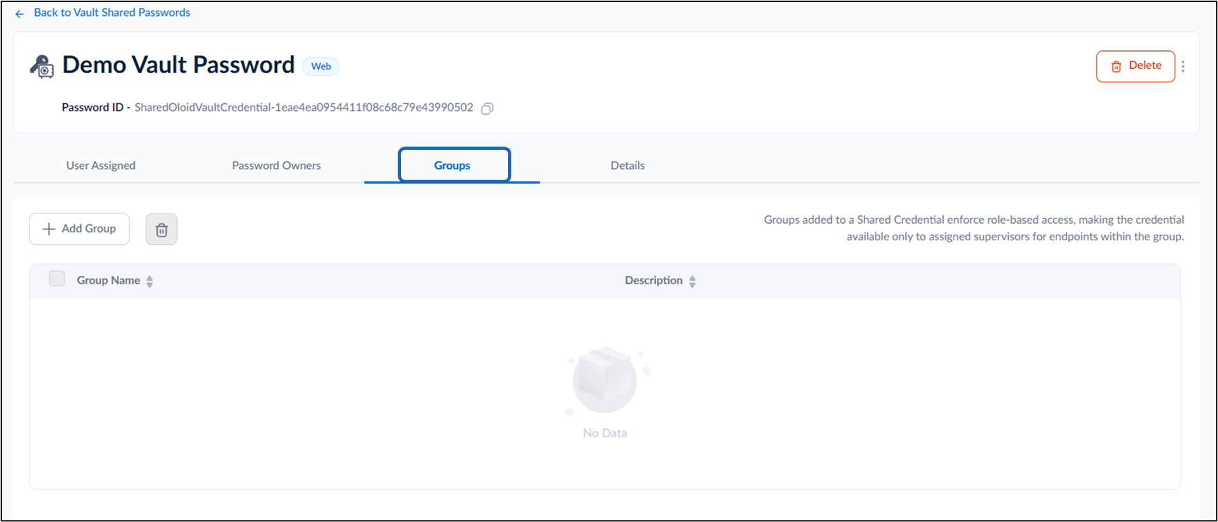Screen dimensions: 1218x522
Task: Click the vault password key icon
Action: coord(42,66)
